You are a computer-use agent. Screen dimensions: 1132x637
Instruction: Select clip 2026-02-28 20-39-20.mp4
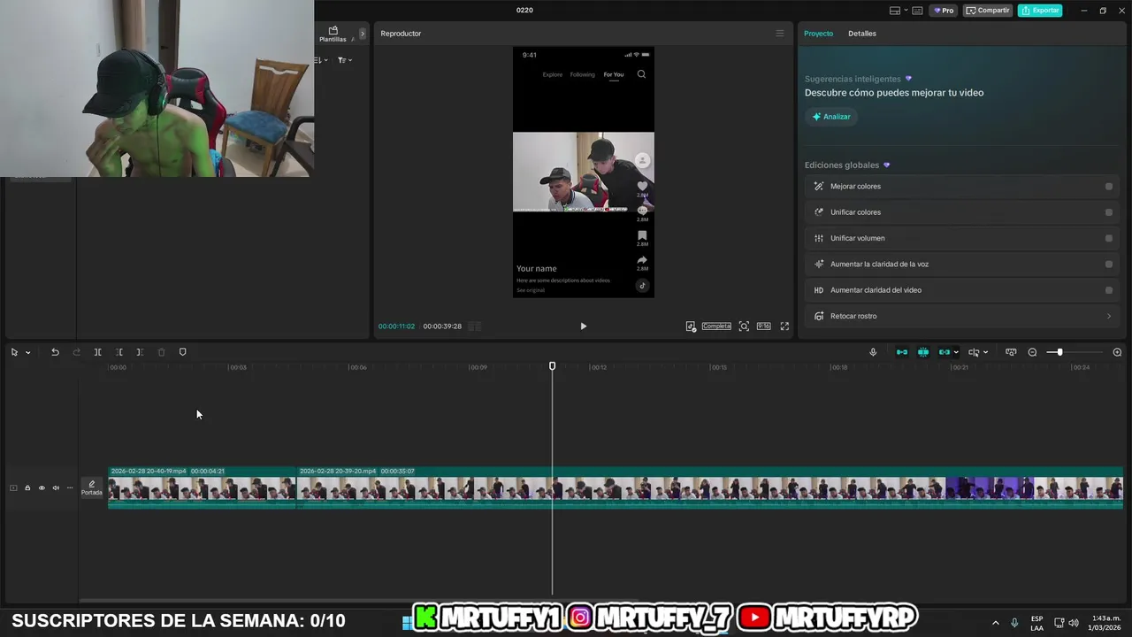click(710, 487)
